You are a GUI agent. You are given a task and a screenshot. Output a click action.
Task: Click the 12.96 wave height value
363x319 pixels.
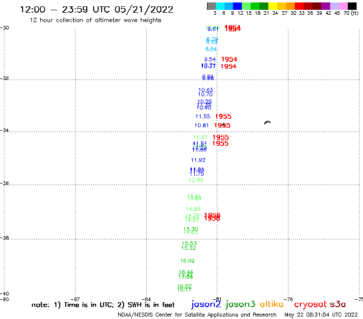pos(196,180)
